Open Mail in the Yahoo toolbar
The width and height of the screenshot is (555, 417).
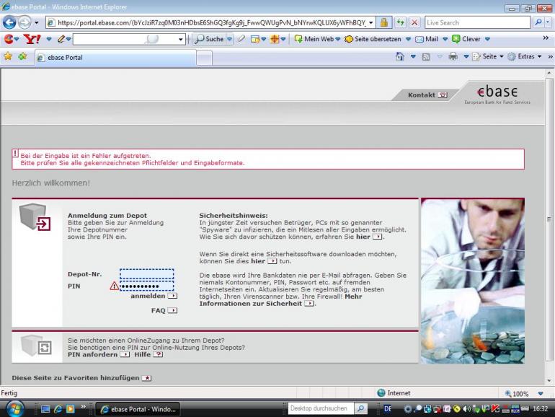(x=427, y=39)
